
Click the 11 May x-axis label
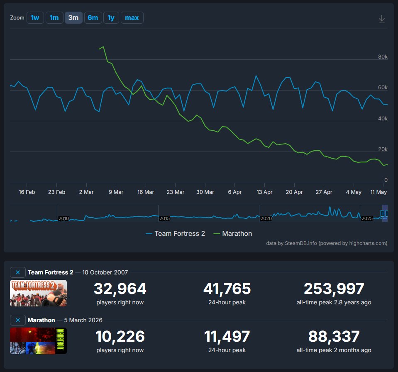click(378, 192)
